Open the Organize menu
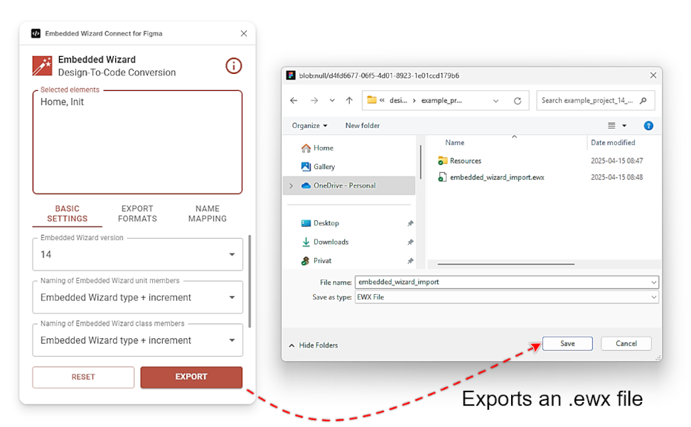This screenshot has height=427, width=691. 309,126
